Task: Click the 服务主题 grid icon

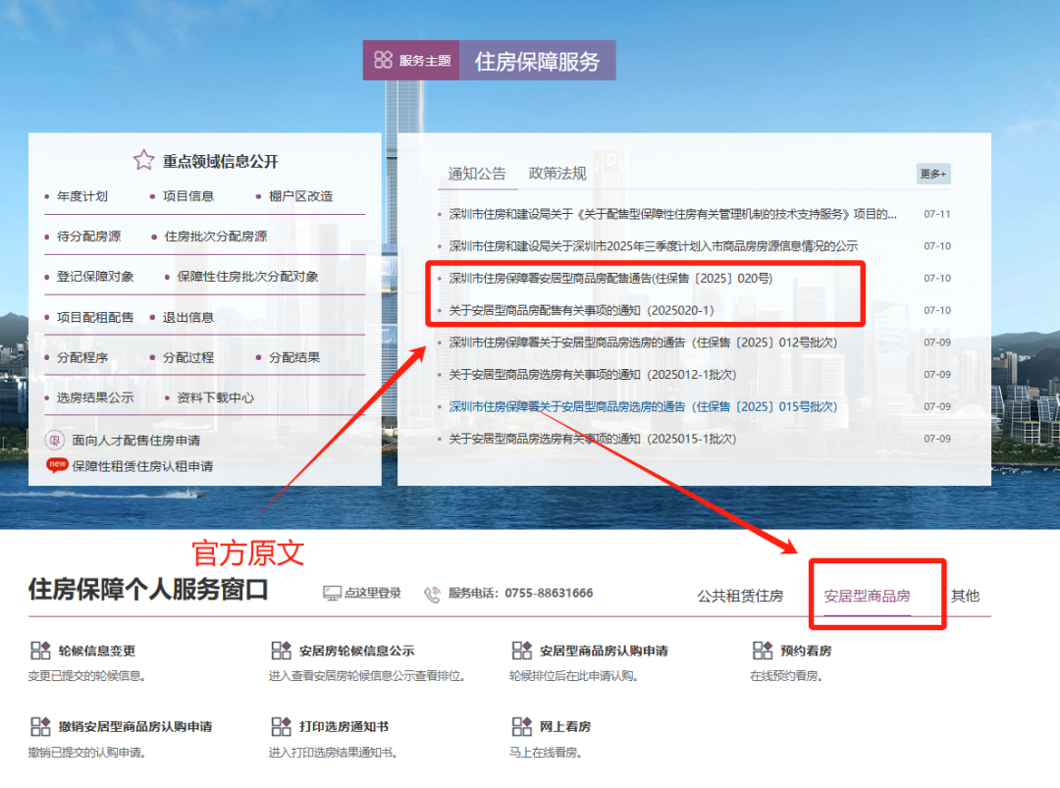Action: click(x=383, y=60)
